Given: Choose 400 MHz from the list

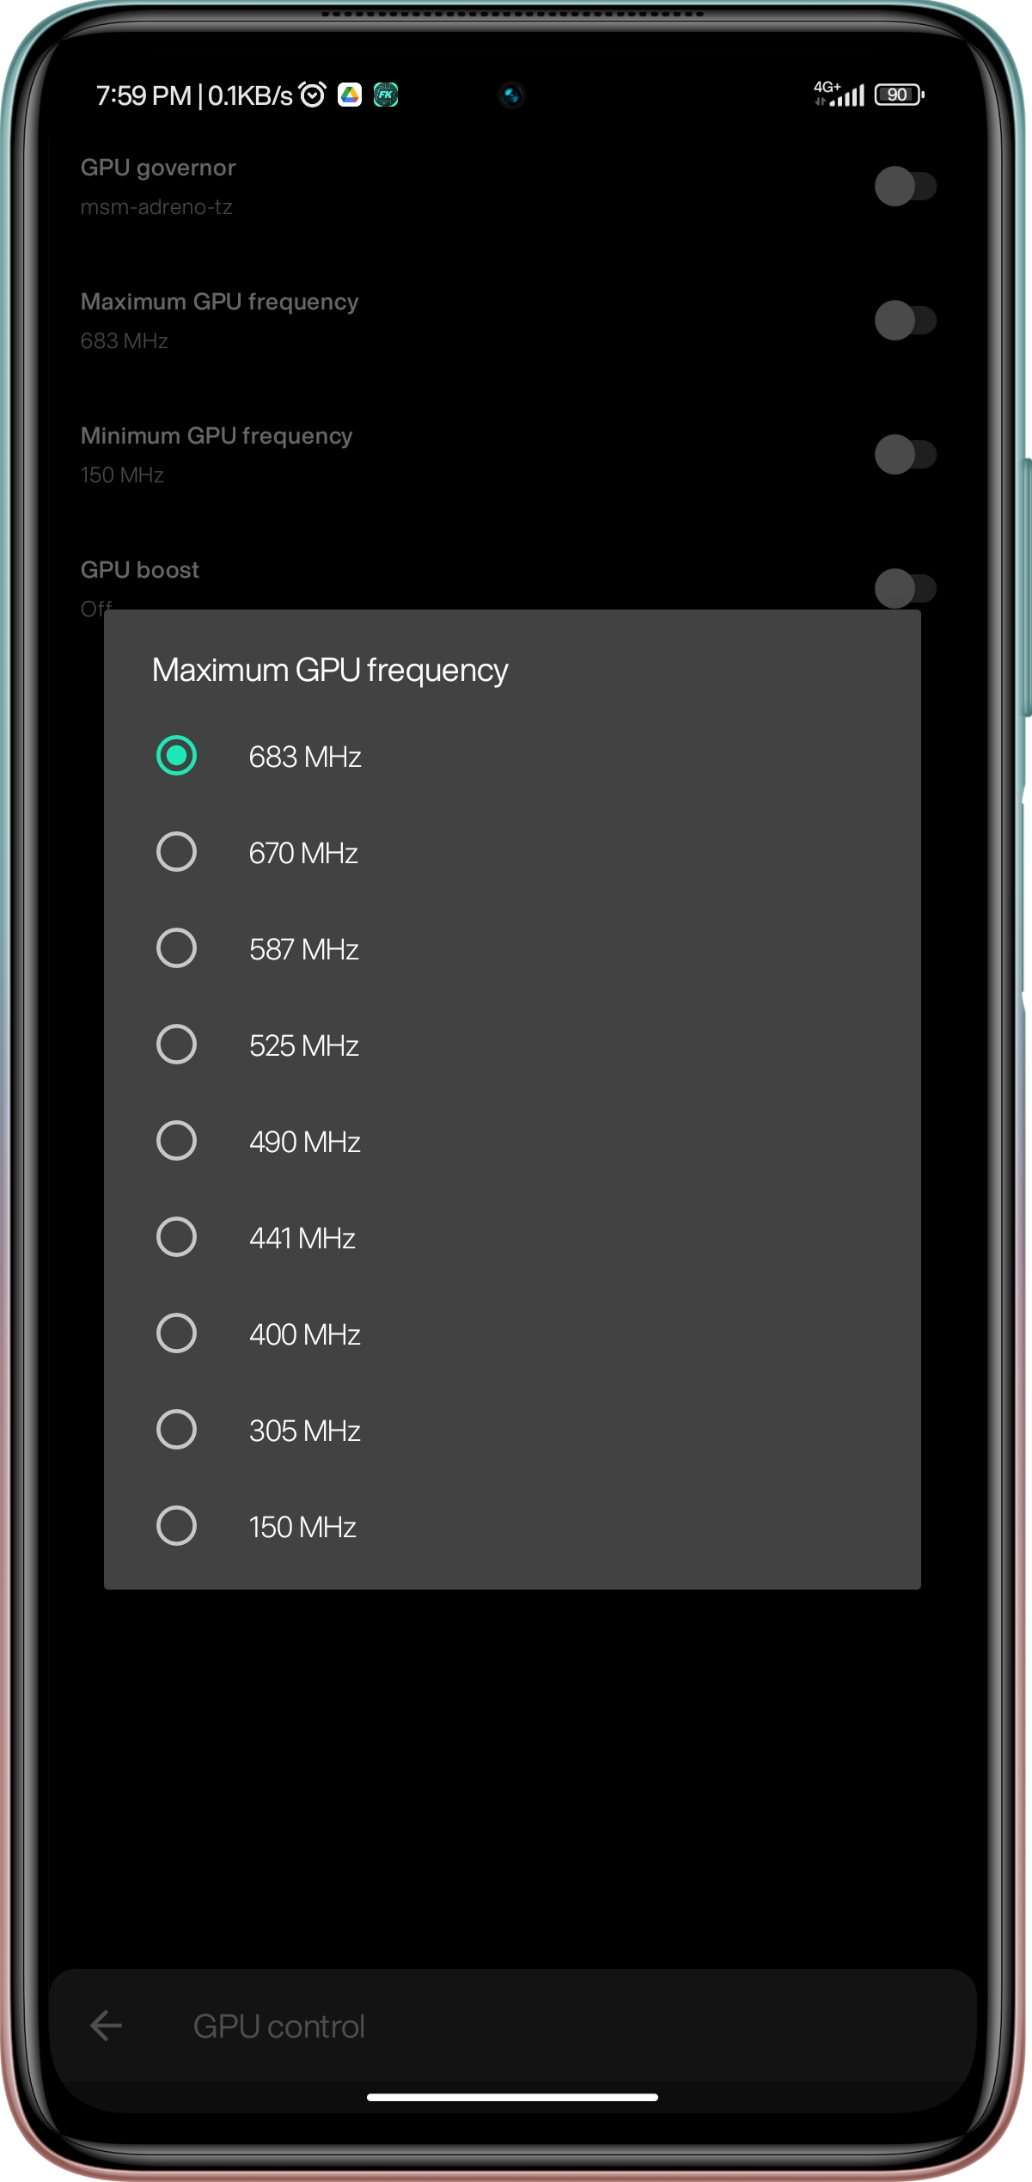Looking at the screenshot, I should coord(512,1333).
